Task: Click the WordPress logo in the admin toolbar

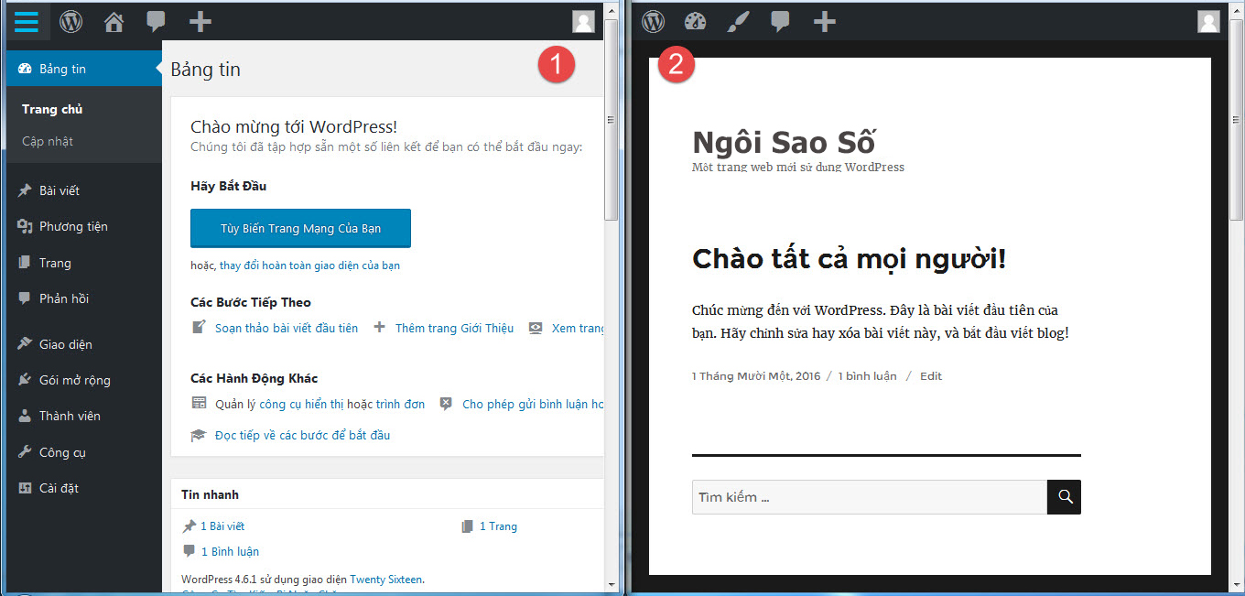Action: (x=70, y=21)
